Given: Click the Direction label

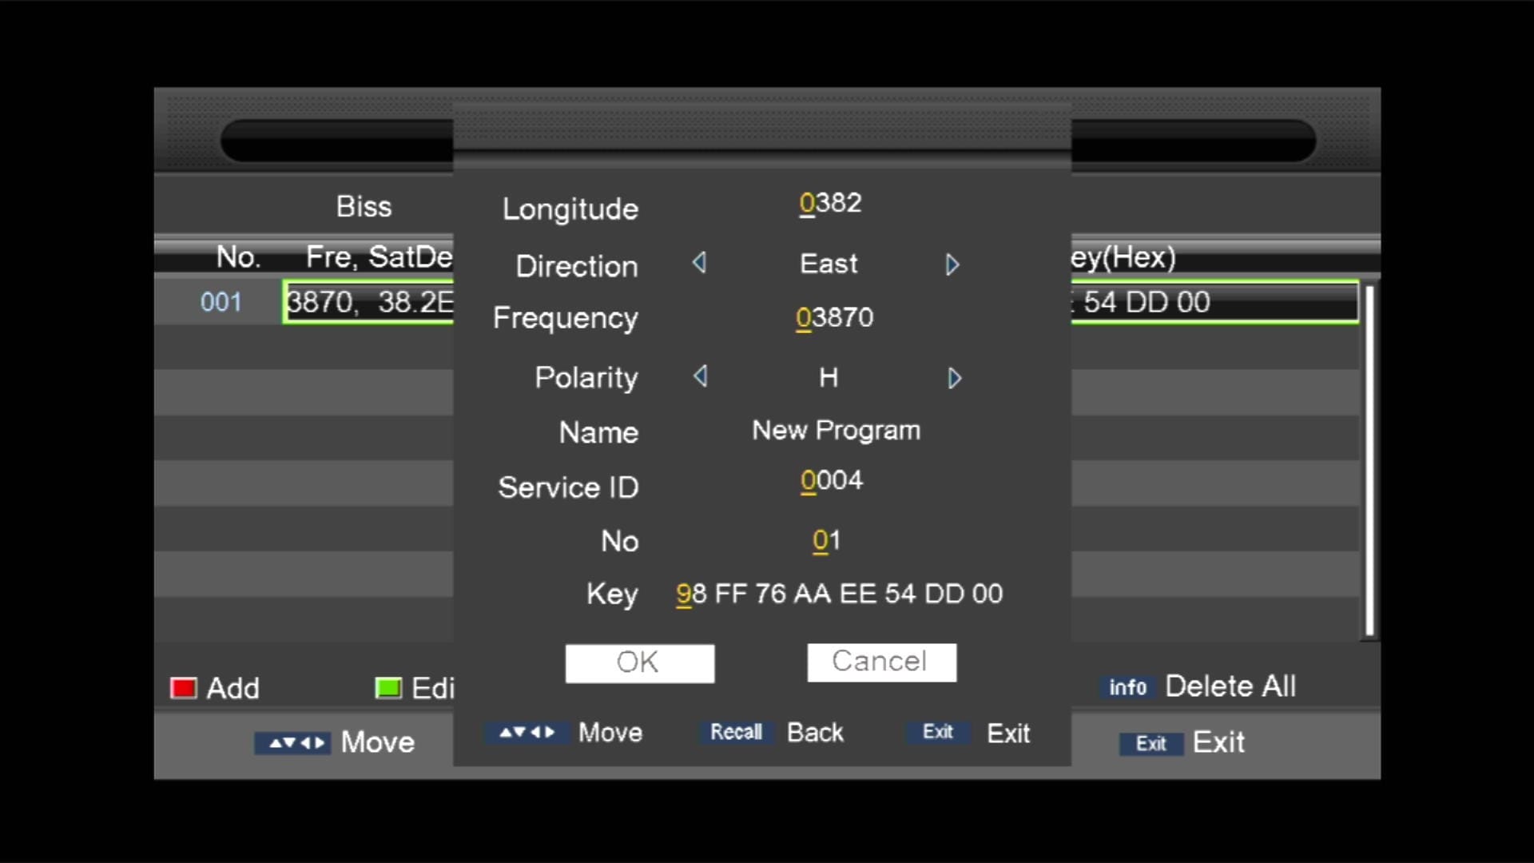Looking at the screenshot, I should (577, 266).
